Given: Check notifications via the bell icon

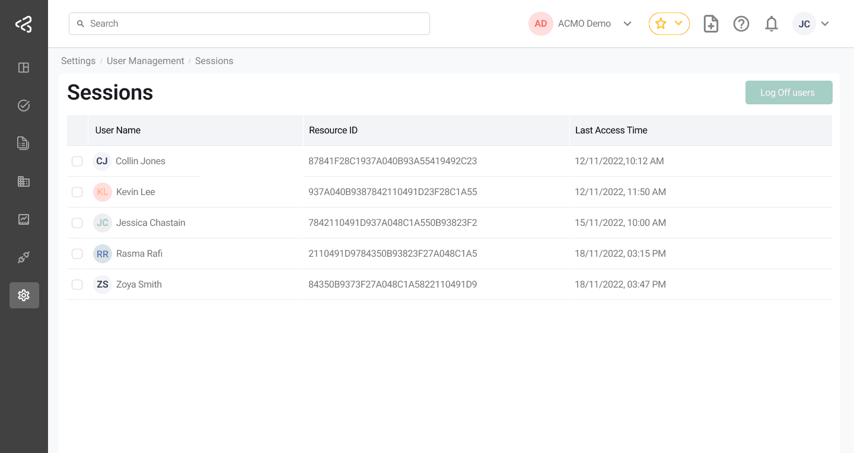Looking at the screenshot, I should point(771,24).
